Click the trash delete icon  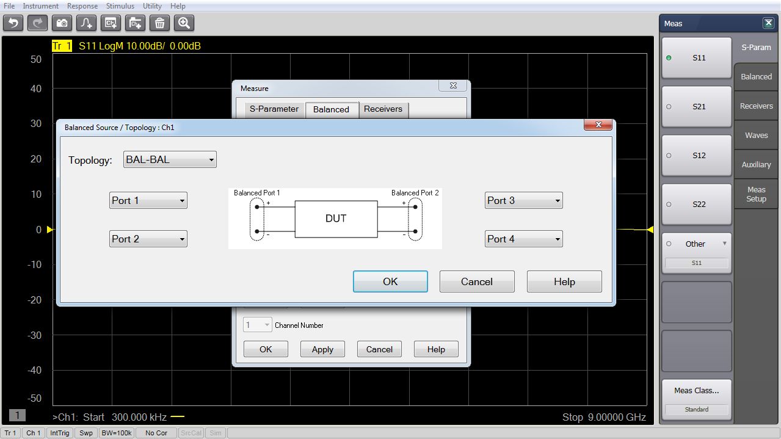point(159,23)
